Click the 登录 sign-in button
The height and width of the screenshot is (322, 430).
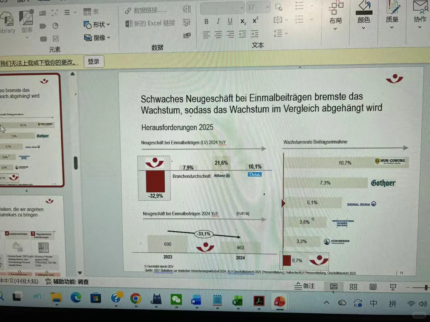[94, 61]
